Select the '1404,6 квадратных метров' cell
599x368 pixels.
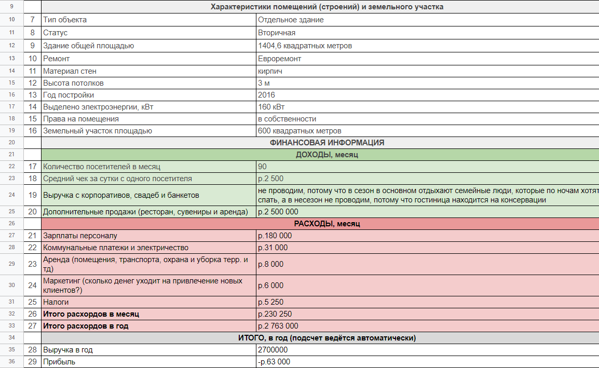pos(428,46)
